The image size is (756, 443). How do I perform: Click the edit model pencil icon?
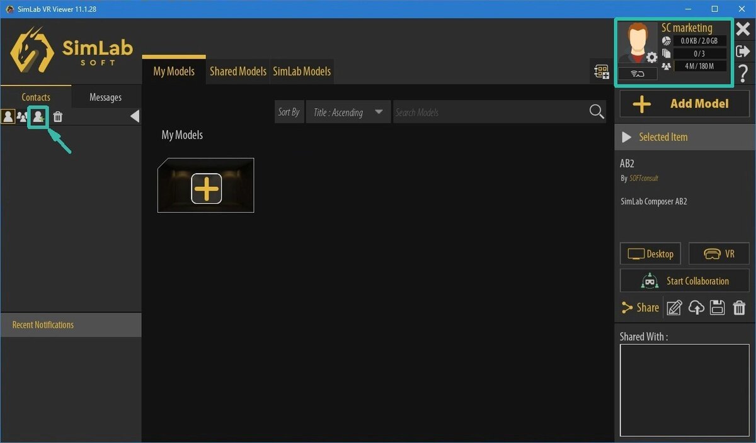pos(674,307)
